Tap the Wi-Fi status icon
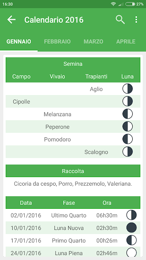Screen dimensions: 146x260 114,4
